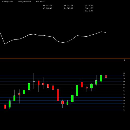Screen dimensions: 130x130
Task: Click the 'BSE 544141' symbol label
Action: (41, 2)
